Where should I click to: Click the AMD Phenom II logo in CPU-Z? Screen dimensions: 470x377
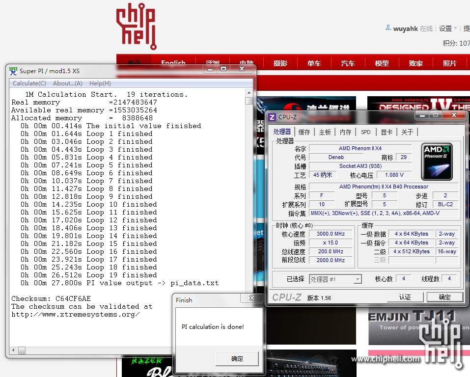coord(437,162)
